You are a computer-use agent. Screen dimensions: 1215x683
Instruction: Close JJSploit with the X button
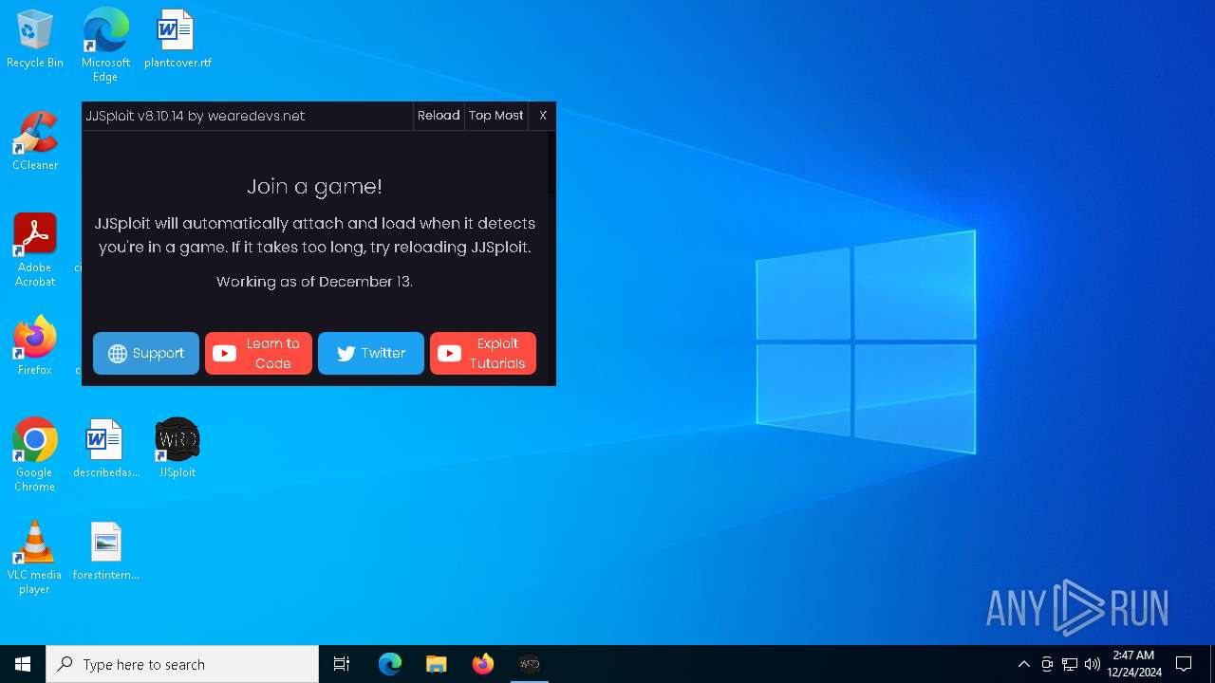[x=543, y=116]
